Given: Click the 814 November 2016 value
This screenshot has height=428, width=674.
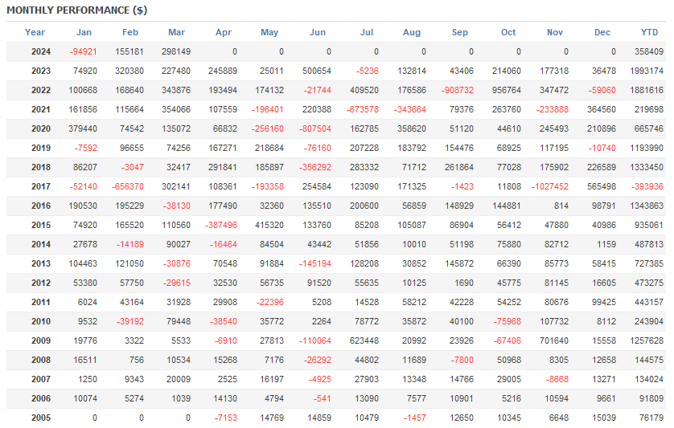Looking at the screenshot, I should [561, 206].
